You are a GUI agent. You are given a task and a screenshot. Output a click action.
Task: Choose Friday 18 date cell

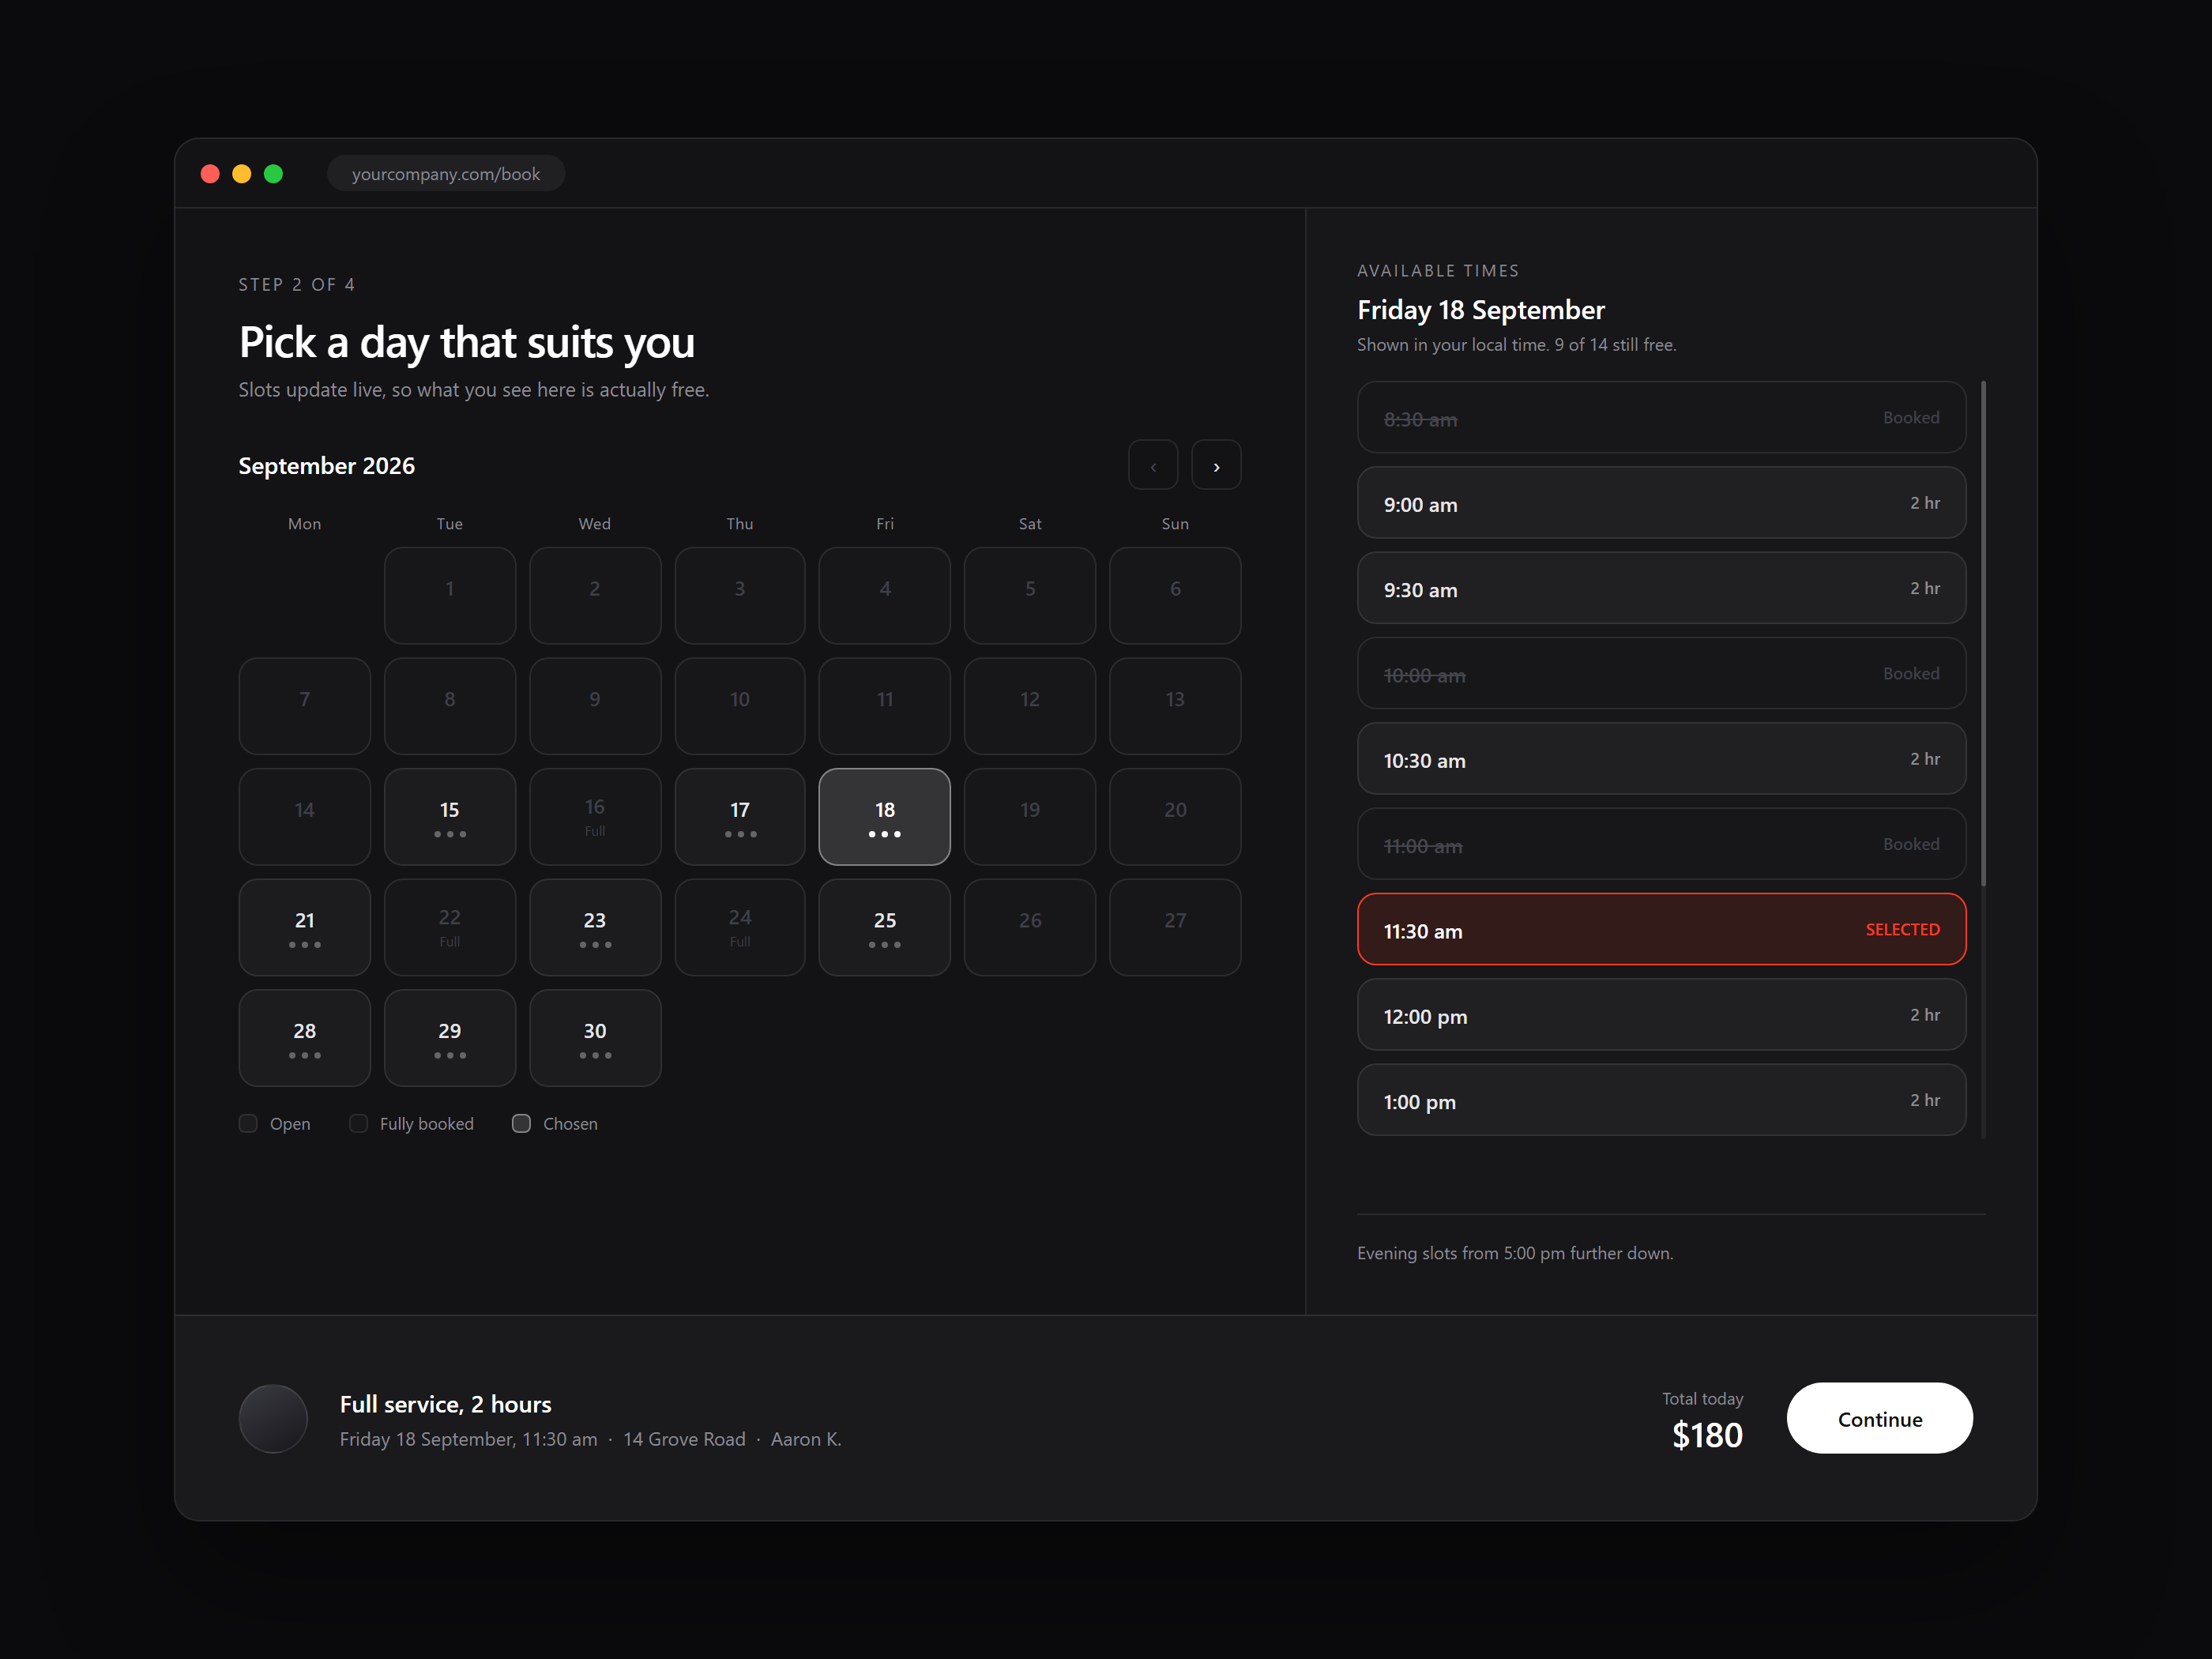tap(885, 817)
